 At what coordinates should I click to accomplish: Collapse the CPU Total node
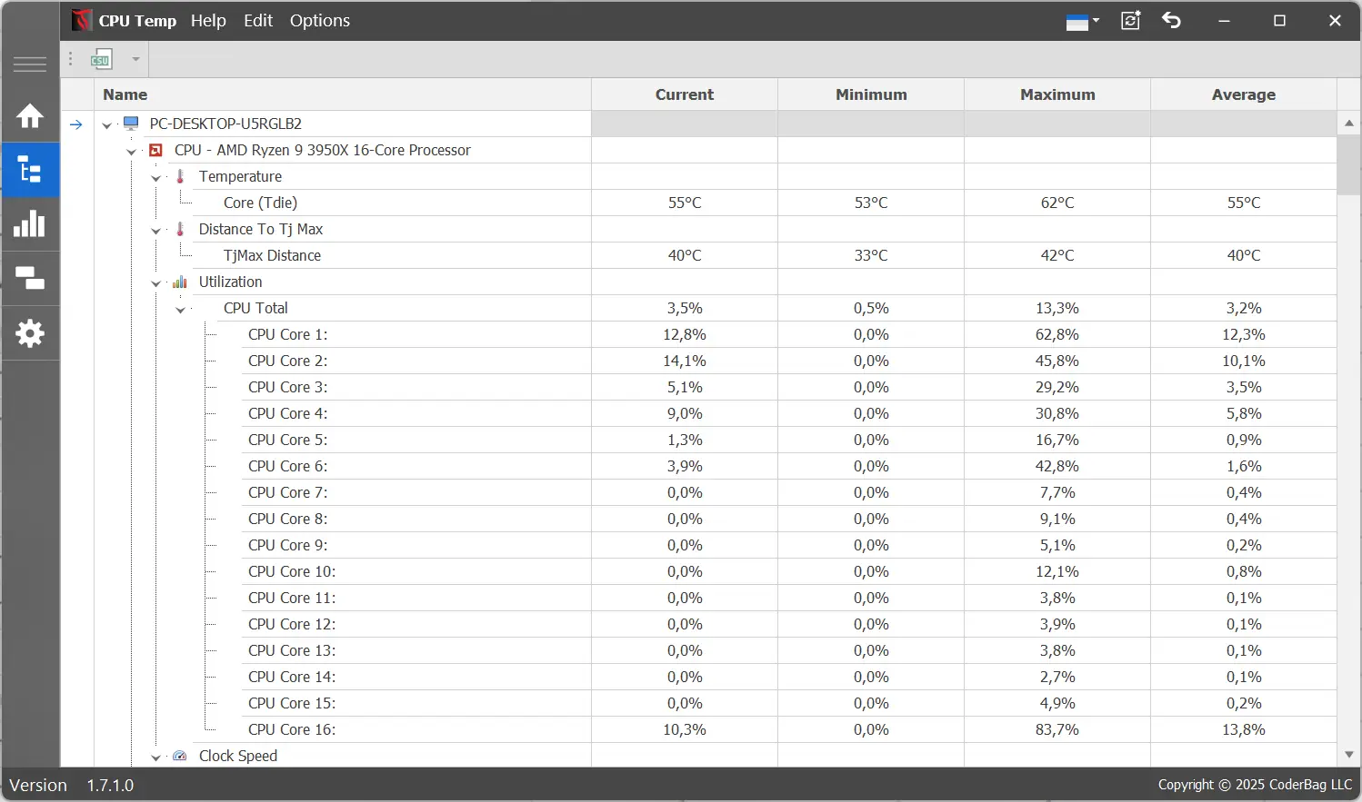pyautogui.click(x=180, y=310)
